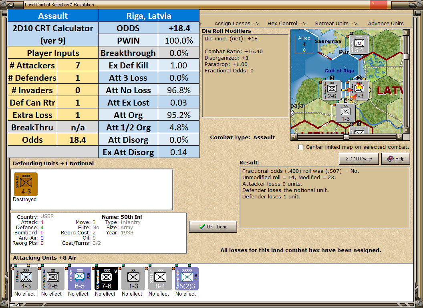Click the Assault header cell
The height and width of the screenshot is (308, 423).
tap(53, 16)
